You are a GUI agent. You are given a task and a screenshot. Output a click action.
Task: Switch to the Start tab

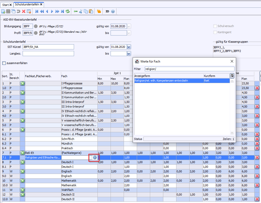[x=5, y=5]
